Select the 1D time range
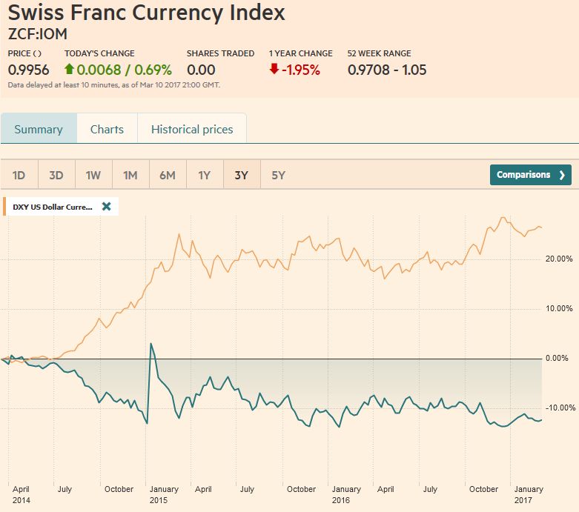This screenshot has width=579, height=512. [19, 176]
